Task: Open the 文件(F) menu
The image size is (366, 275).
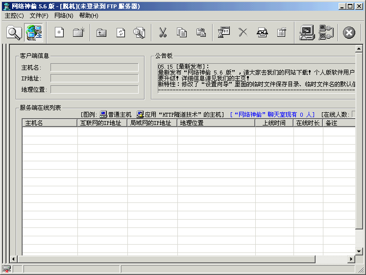Action: click(39, 16)
